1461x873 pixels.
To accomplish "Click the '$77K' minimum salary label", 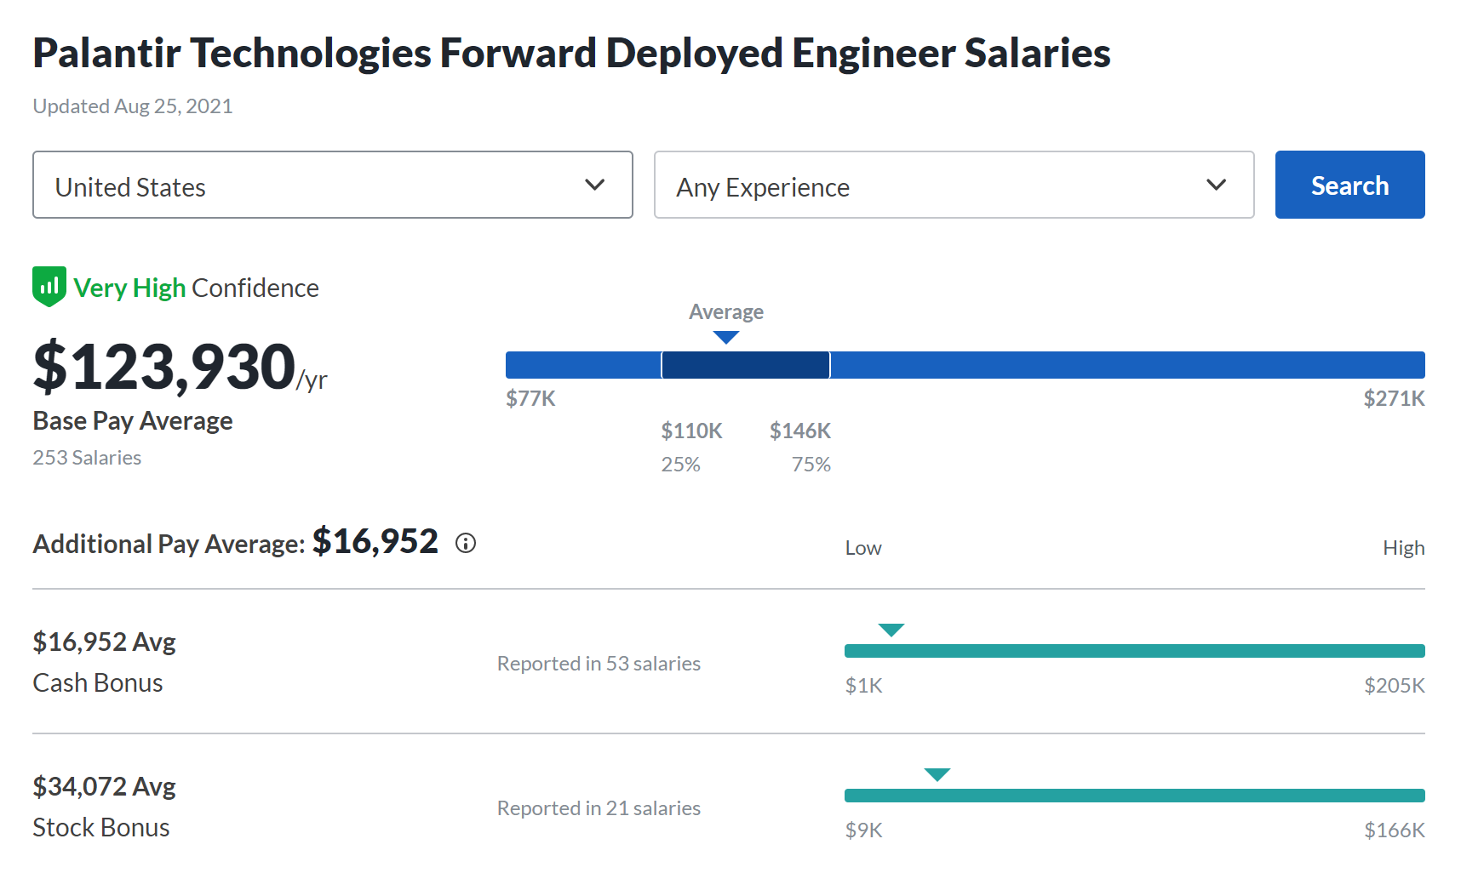I will (530, 398).
